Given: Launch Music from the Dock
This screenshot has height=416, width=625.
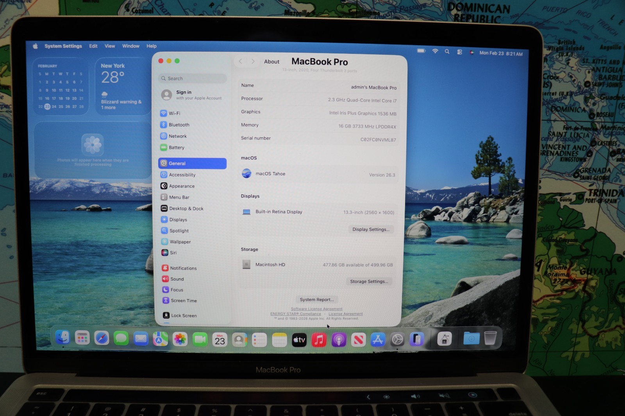Looking at the screenshot, I should tap(319, 340).
